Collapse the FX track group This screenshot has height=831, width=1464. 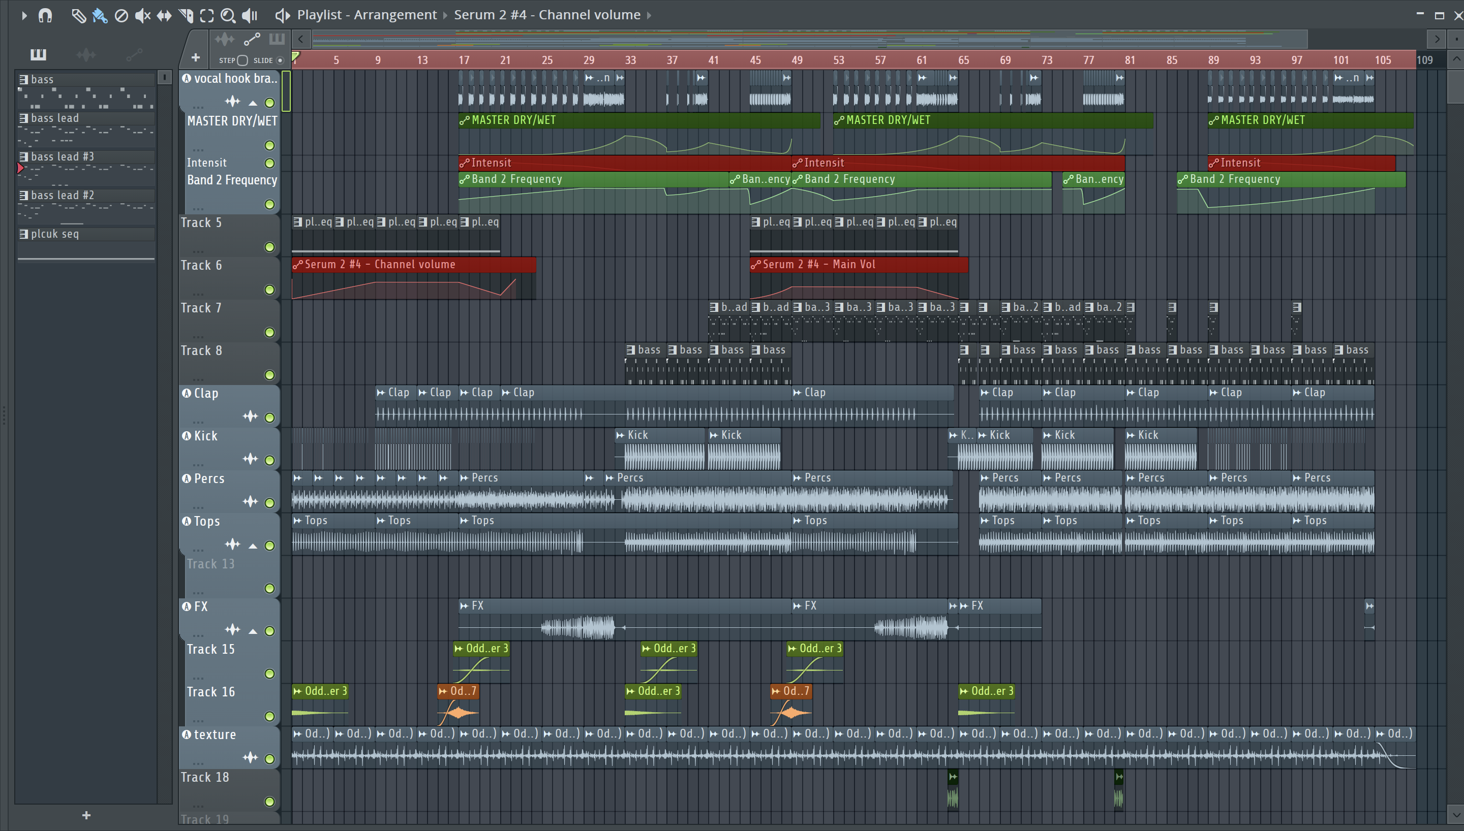click(252, 631)
